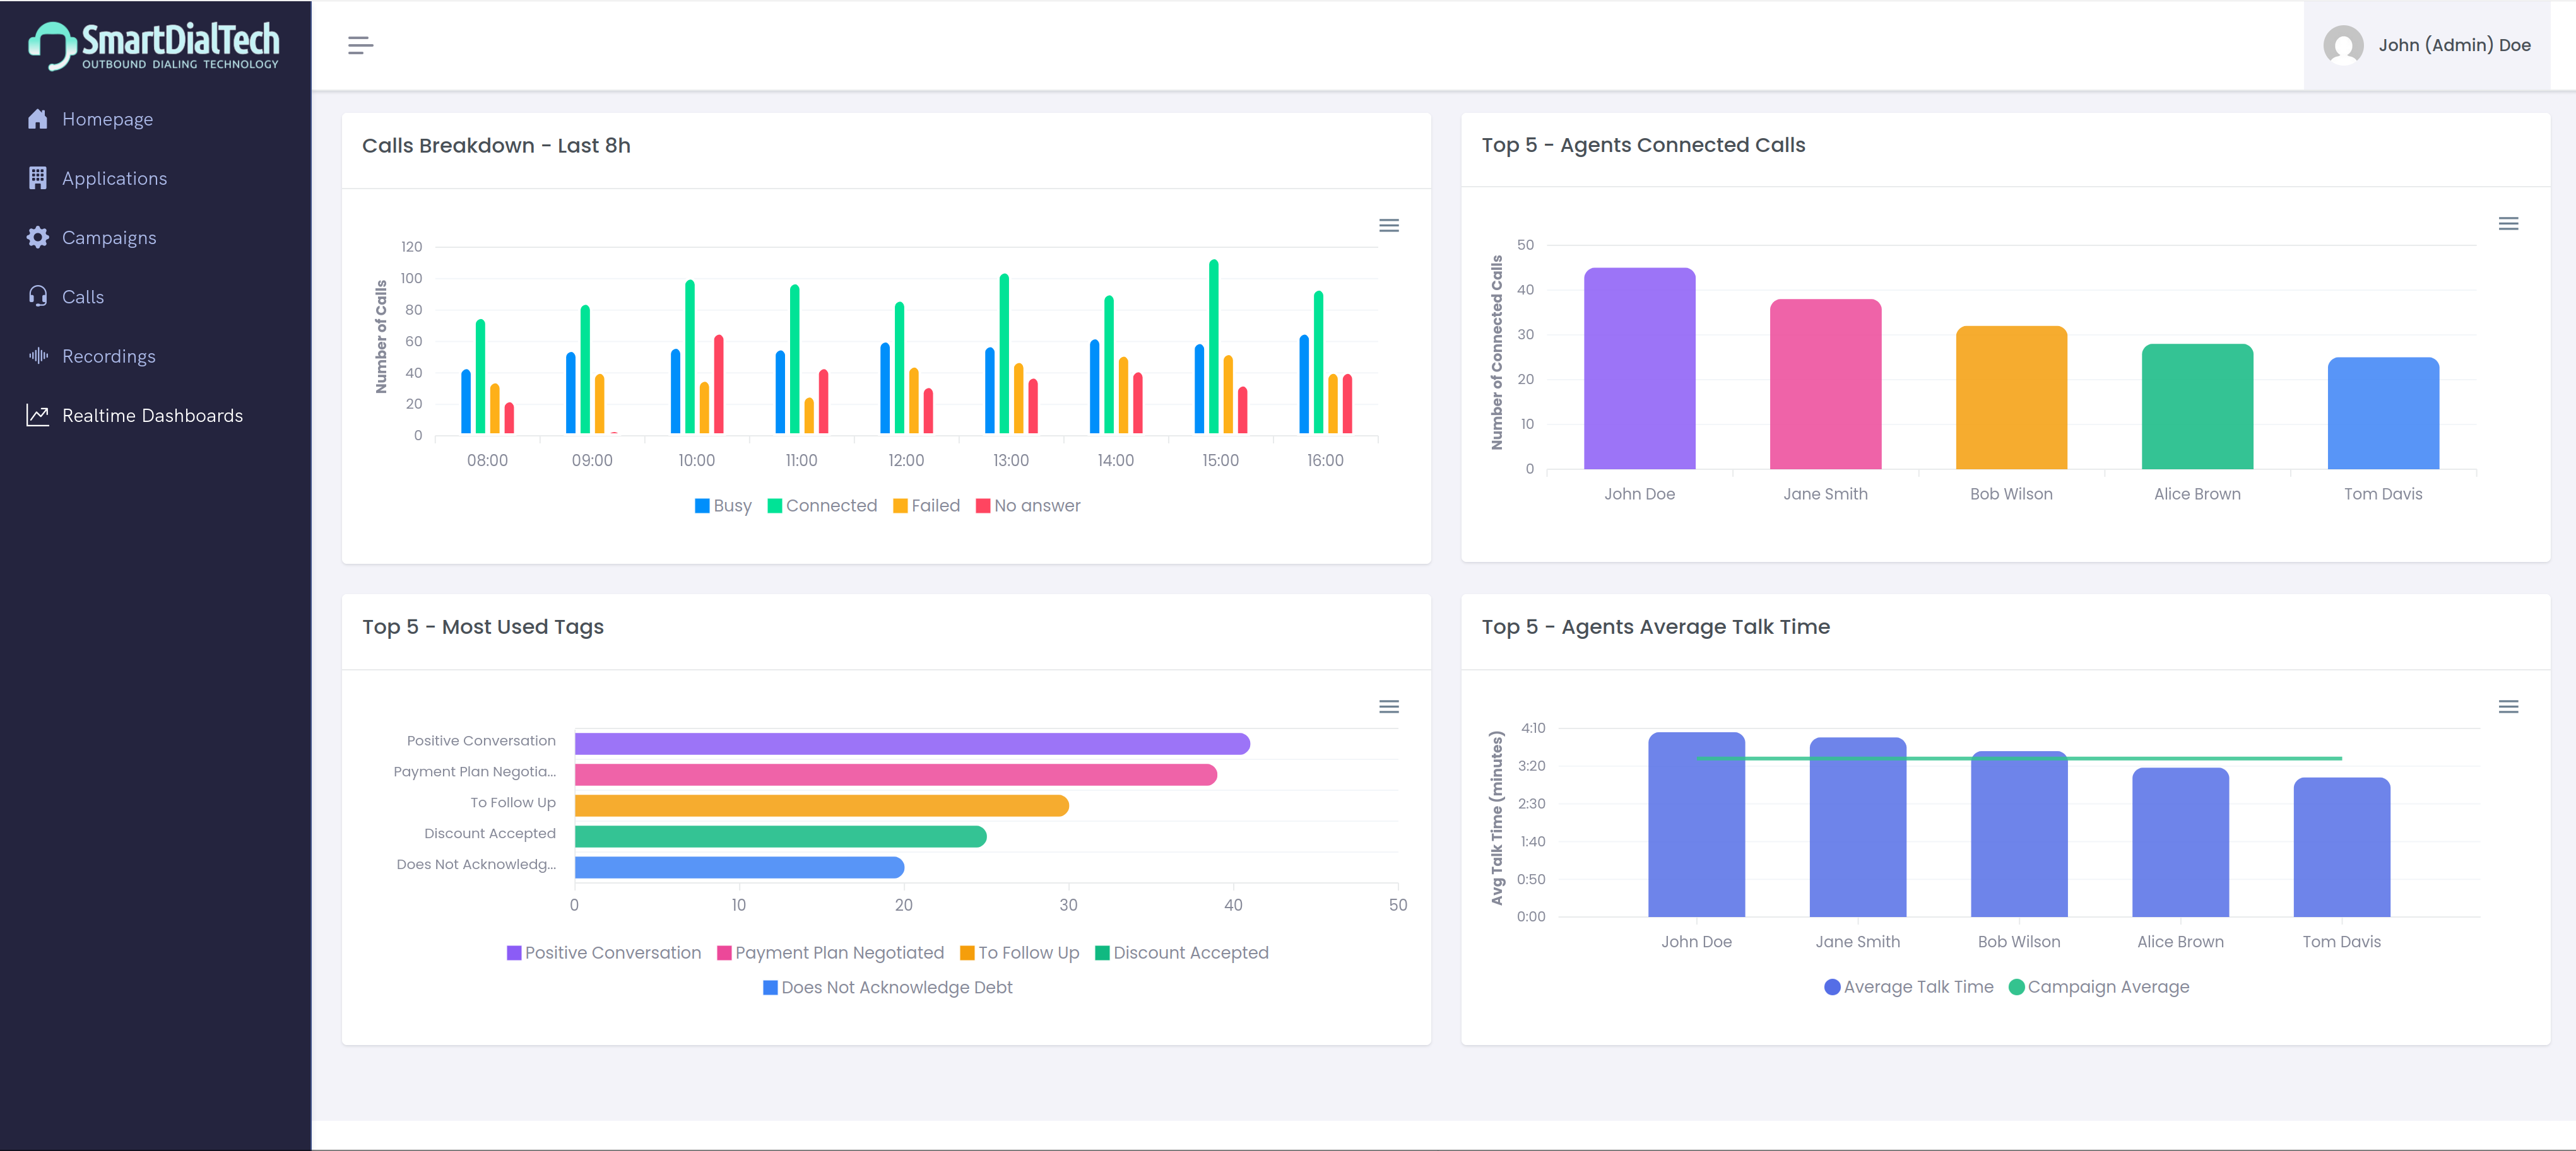Click Jane Smith's pink connected calls bar
Image resolution: width=2576 pixels, height=1151 pixels.
pyautogui.click(x=1825, y=385)
